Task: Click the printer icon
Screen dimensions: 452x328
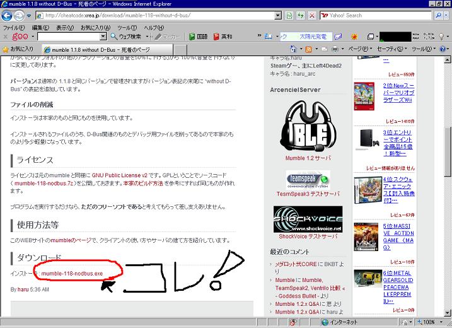Action: 335,49
